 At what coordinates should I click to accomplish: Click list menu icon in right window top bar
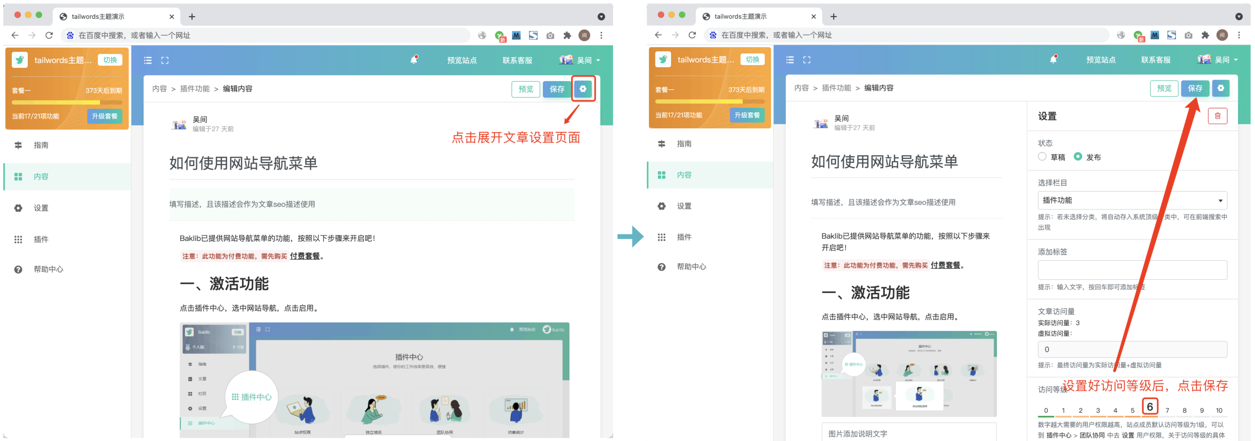click(x=790, y=60)
